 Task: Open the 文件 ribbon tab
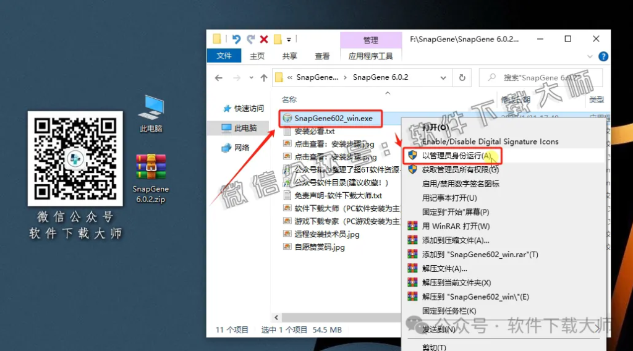(x=224, y=56)
